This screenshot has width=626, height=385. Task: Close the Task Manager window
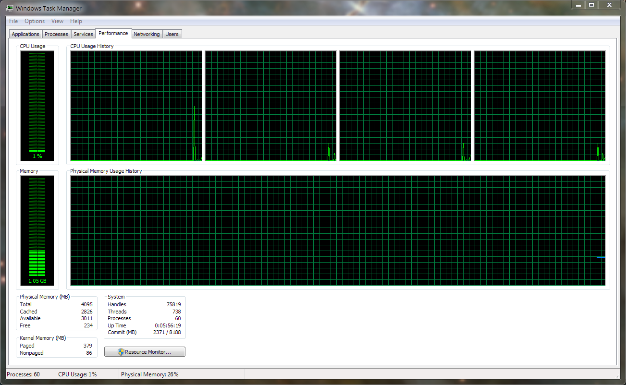pos(610,5)
